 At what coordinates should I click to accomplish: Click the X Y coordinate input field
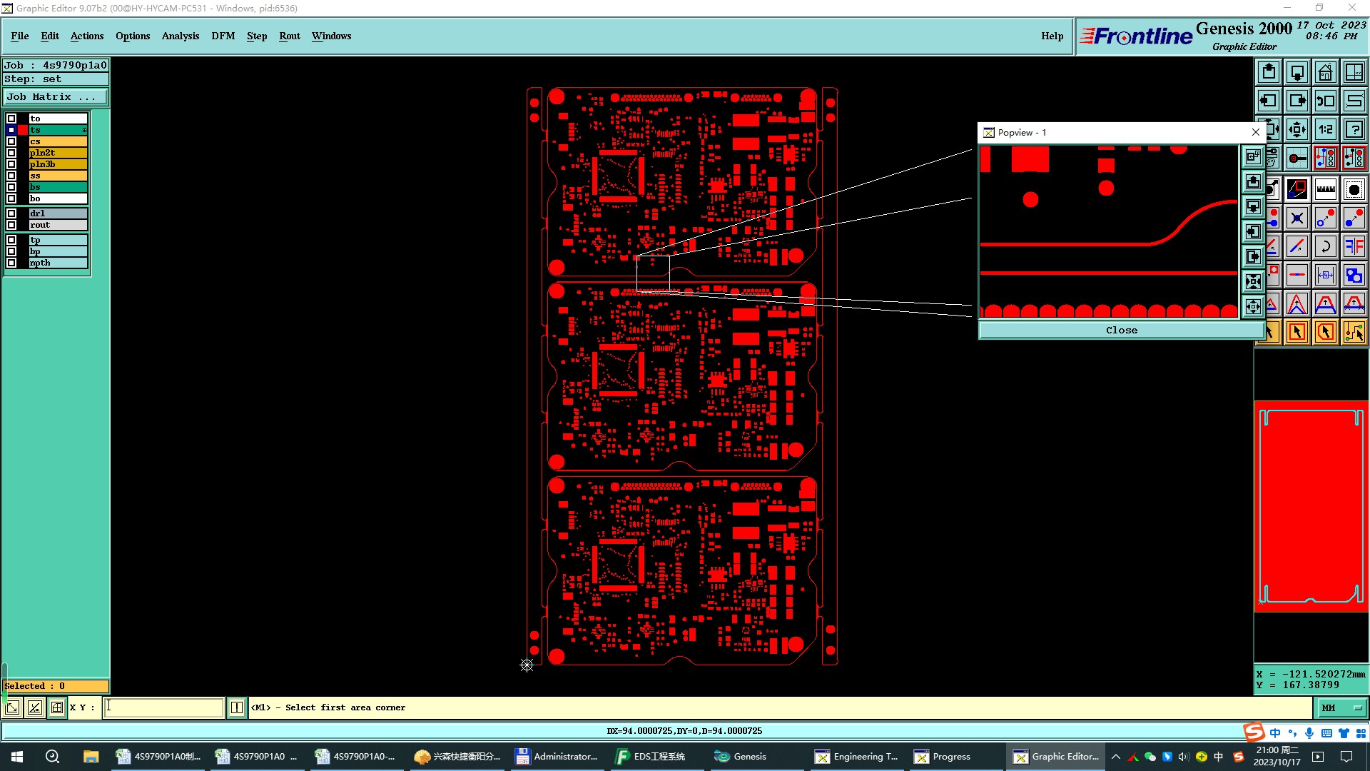tap(164, 707)
